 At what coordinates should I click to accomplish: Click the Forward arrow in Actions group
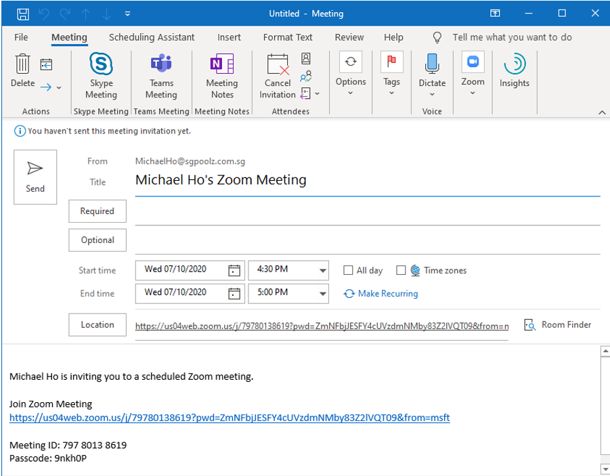(x=46, y=87)
